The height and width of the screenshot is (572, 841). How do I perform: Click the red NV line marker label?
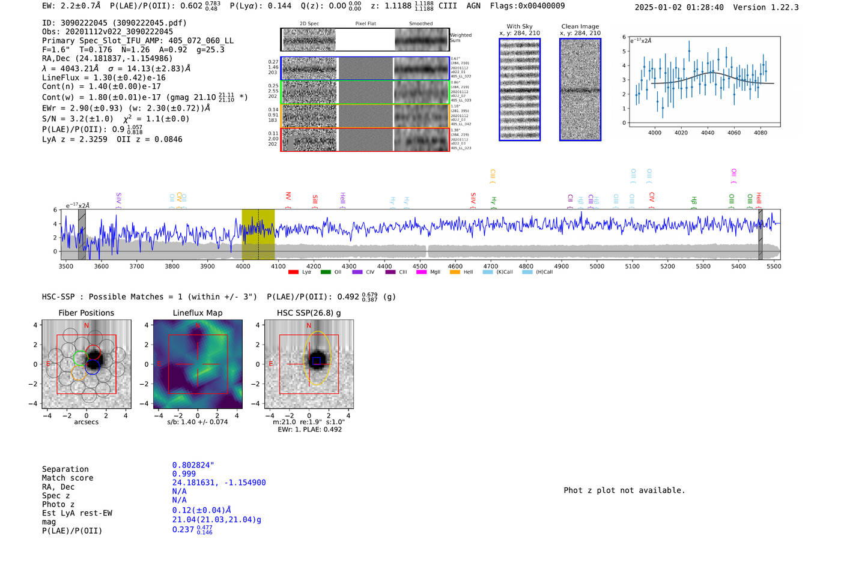[288, 197]
